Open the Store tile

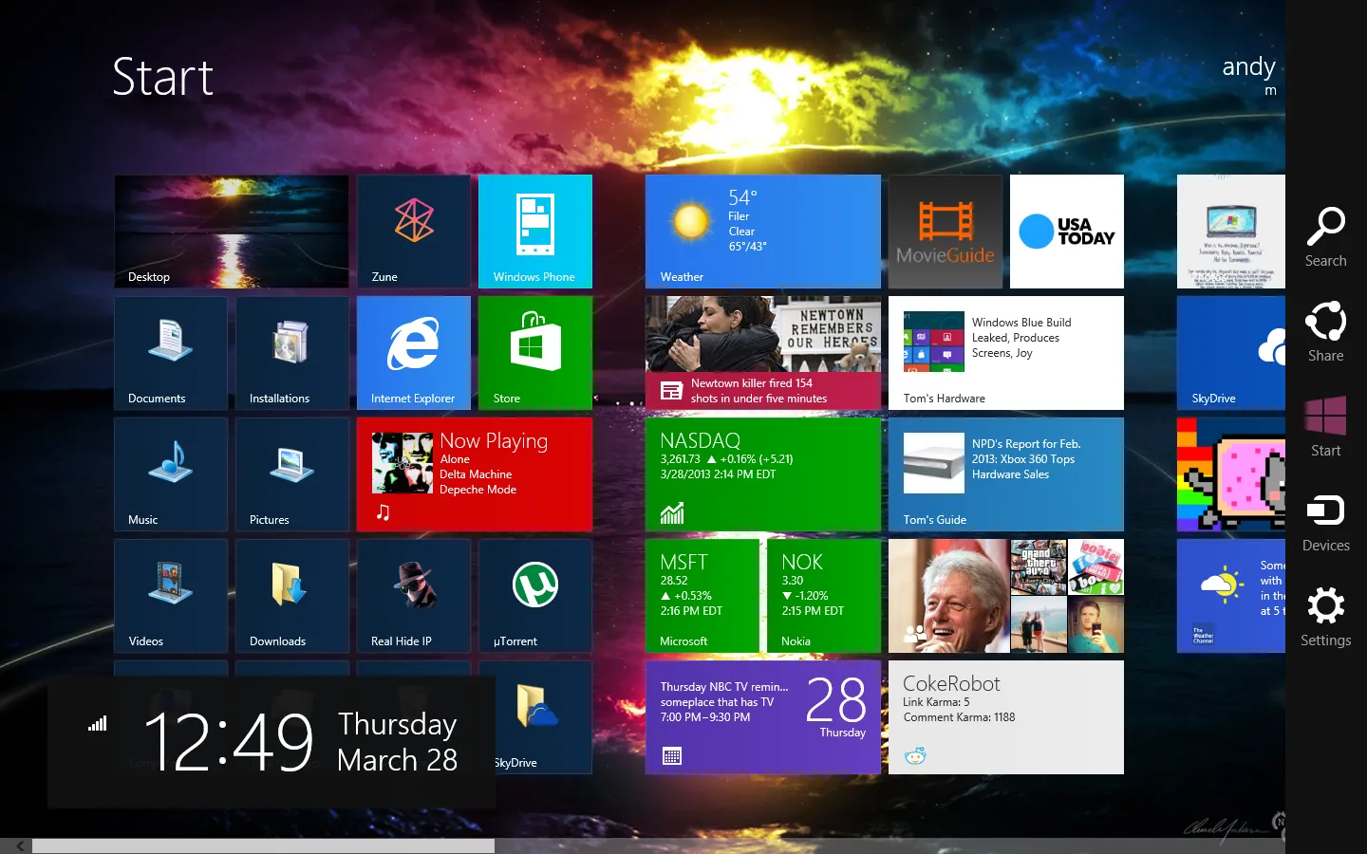click(x=535, y=353)
